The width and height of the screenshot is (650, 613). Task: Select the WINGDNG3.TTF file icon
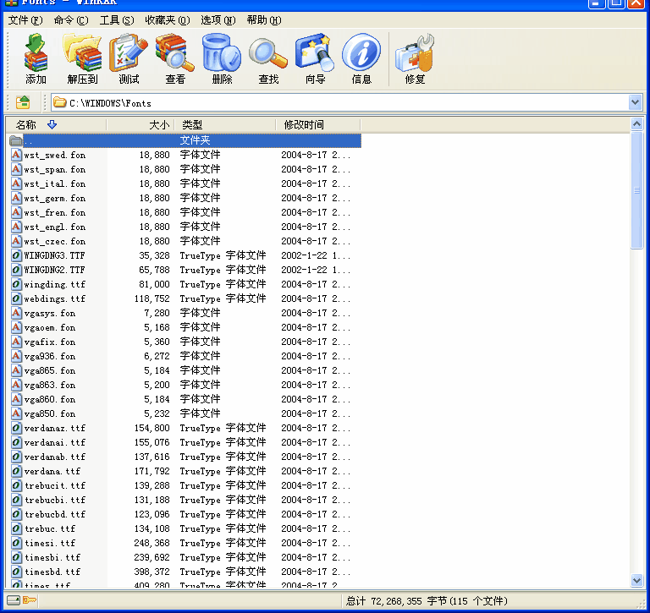click(16, 255)
